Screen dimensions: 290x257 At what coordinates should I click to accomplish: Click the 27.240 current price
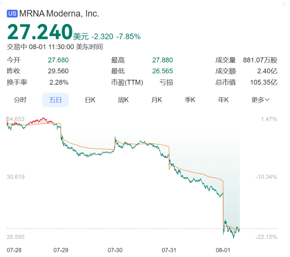(40, 32)
